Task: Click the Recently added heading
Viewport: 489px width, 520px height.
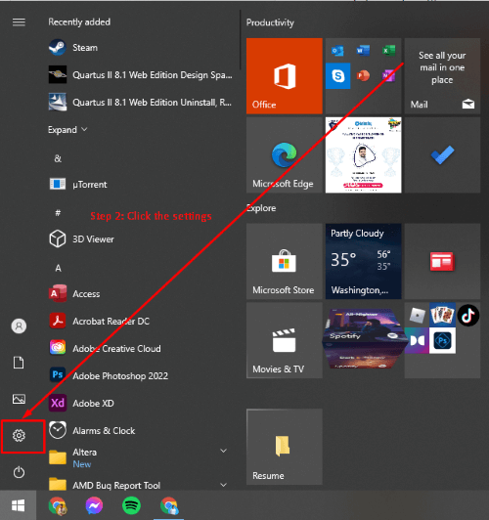Action: [79, 22]
